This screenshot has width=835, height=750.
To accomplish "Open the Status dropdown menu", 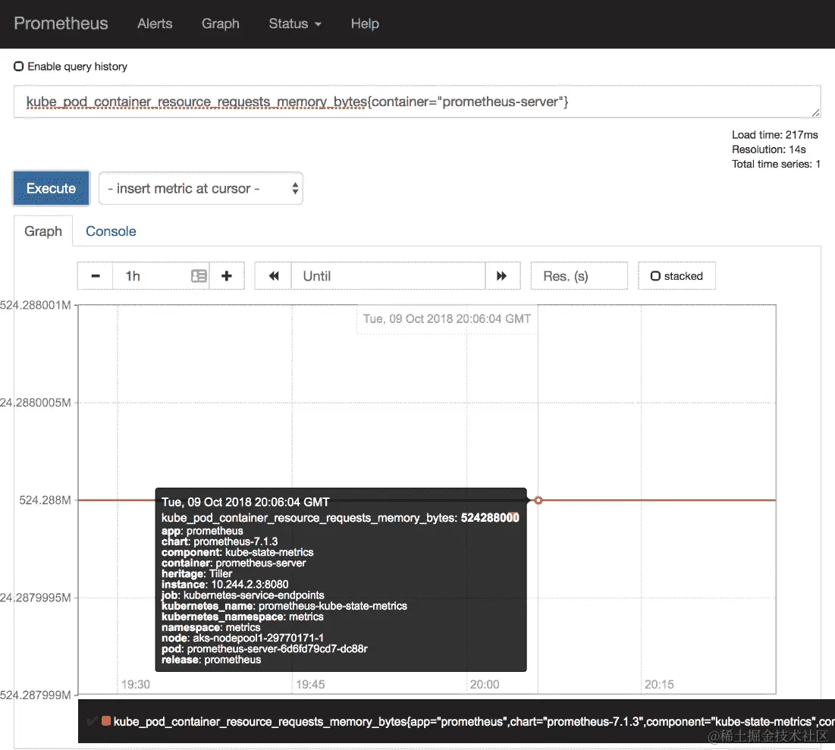I will 295,24.
